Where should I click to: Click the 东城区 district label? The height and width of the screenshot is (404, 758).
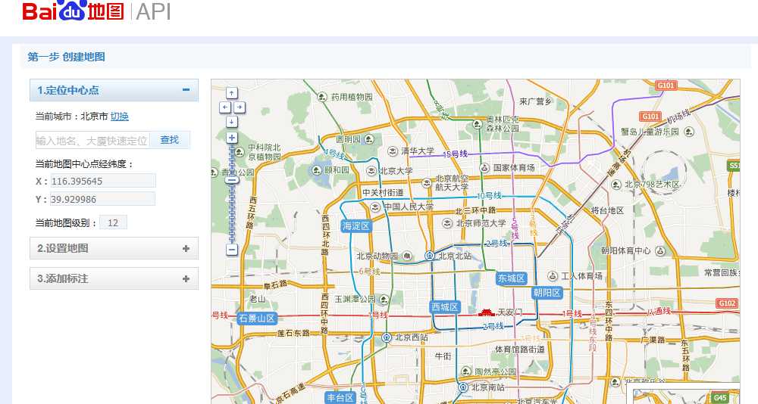(511, 278)
